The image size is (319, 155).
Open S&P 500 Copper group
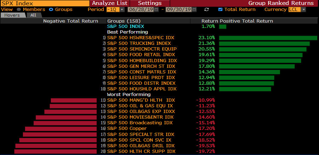[127, 129]
